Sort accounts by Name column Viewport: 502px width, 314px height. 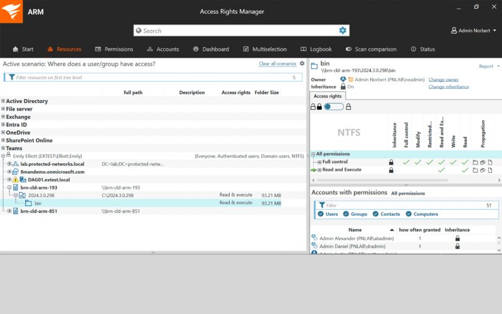pos(355,230)
